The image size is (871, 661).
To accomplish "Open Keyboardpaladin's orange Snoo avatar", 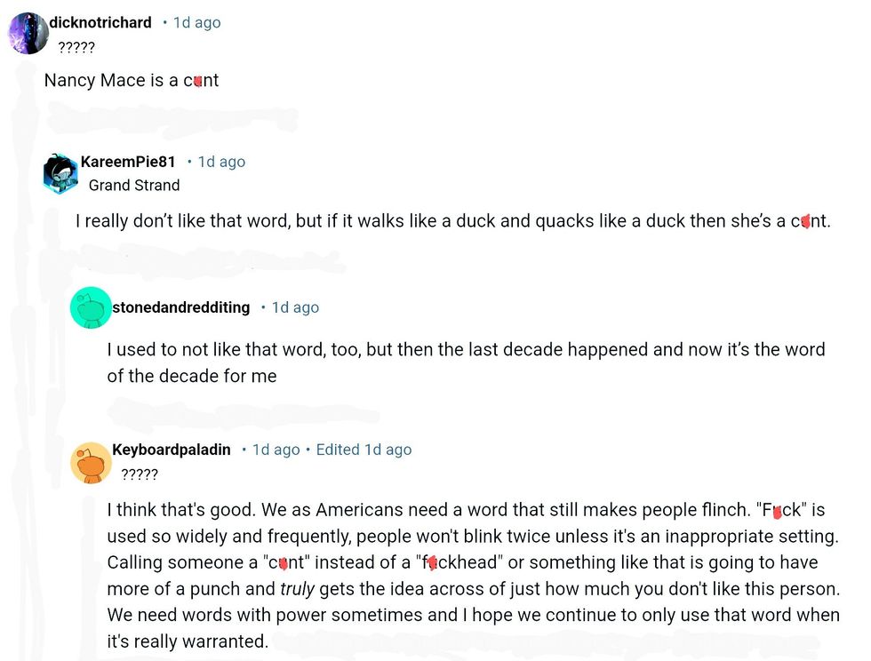I will 91,462.
